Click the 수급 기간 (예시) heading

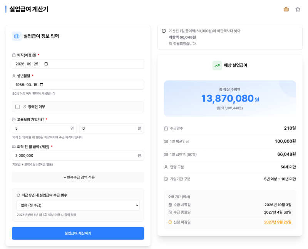coord(179,197)
